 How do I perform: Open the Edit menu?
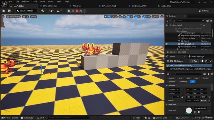(17, 2)
